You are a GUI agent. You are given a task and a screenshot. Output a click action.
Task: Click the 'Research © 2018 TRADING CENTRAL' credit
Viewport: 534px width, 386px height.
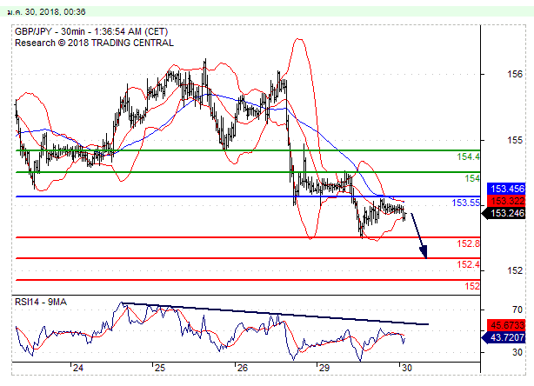pyautogui.click(x=94, y=43)
